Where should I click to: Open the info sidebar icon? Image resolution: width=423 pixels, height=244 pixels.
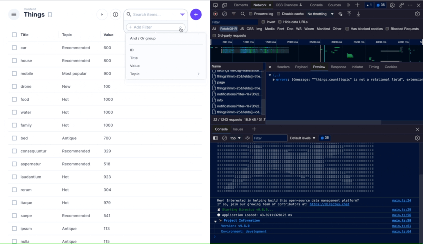(x=115, y=14)
